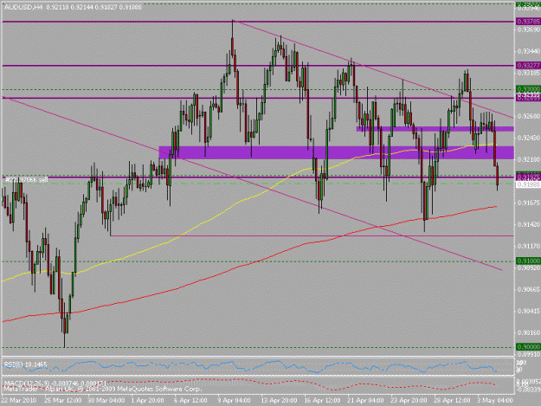Click the 28 Apr 12:00 time label
The height and width of the screenshot is (406, 541).
452,401
